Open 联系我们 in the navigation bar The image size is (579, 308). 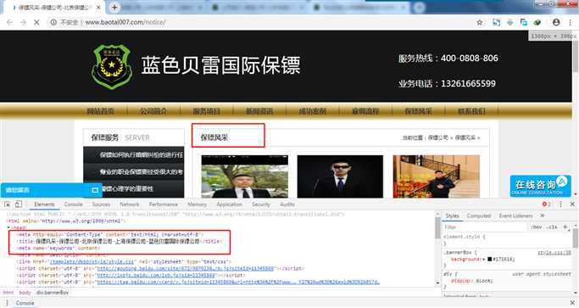tap(471, 111)
